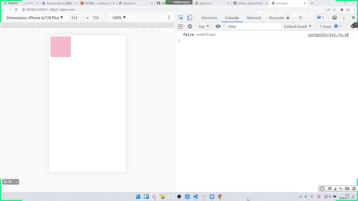The width and height of the screenshot is (358, 201).
Task: Reload the current page
Action: point(16,9)
